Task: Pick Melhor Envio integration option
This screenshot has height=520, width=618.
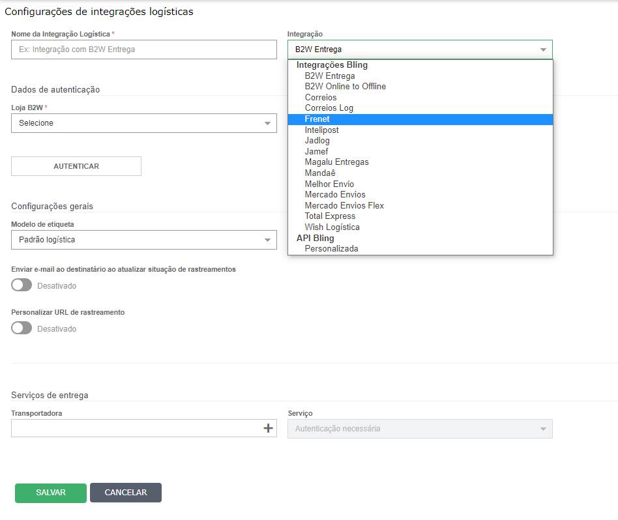Action: [x=329, y=184]
